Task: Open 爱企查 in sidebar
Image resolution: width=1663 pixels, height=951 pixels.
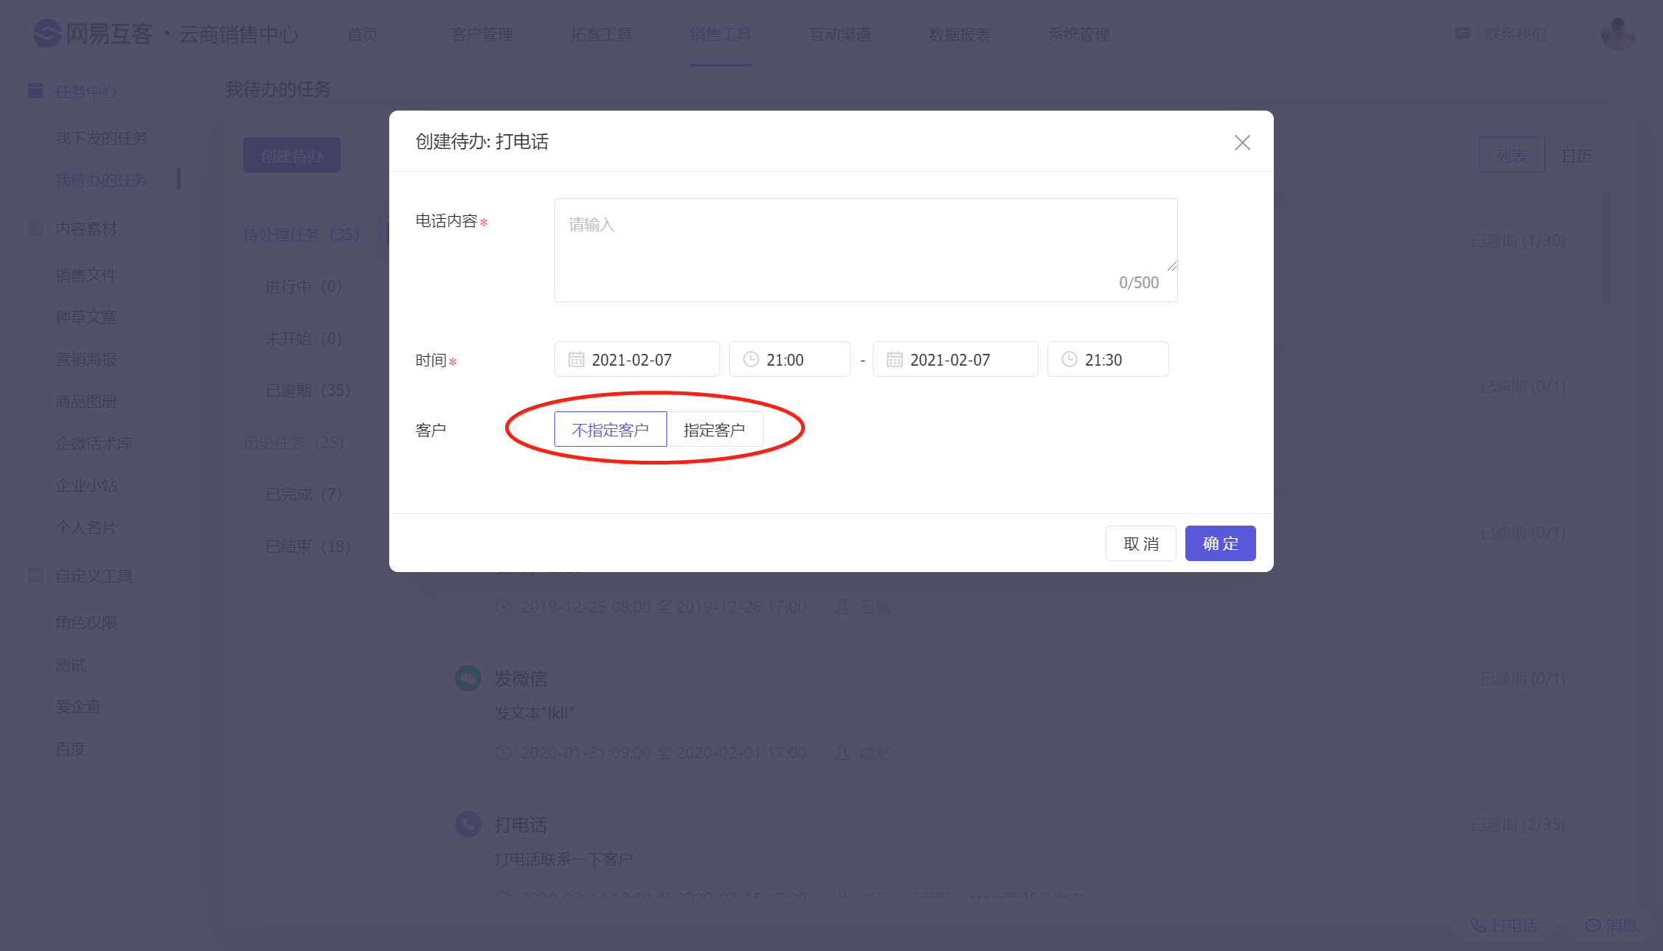Action: pos(78,706)
